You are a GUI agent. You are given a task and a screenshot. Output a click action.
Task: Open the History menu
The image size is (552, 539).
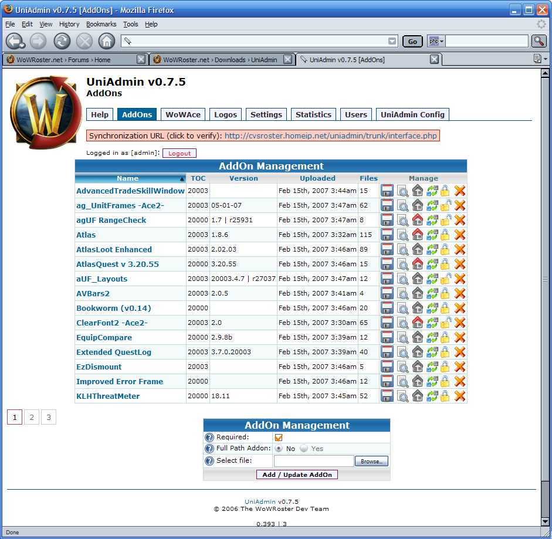[x=69, y=24]
